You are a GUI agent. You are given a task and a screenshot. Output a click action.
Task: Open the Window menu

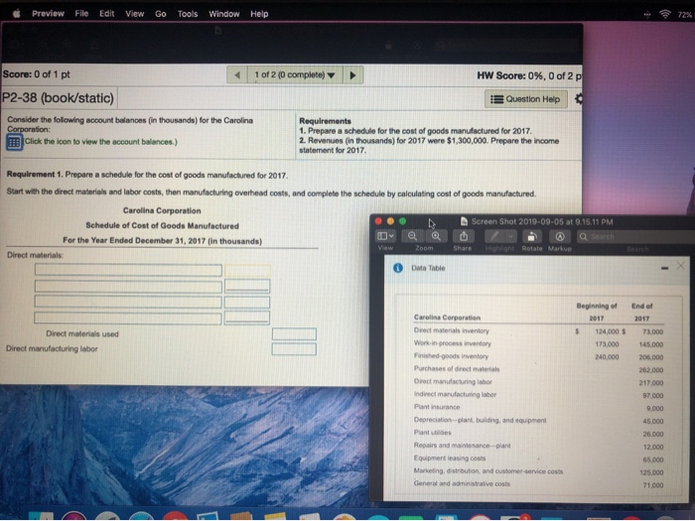224,14
